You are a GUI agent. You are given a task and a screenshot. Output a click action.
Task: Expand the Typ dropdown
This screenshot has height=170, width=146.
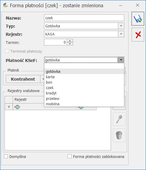[121, 26]
